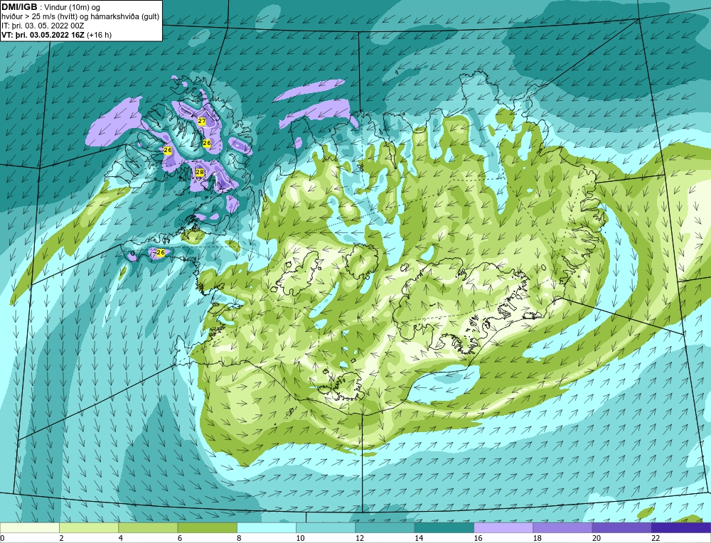
Task: Click the legend scale number 8
Action: [x=239, y=538]
